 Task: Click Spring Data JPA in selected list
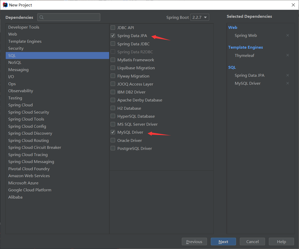249,75
